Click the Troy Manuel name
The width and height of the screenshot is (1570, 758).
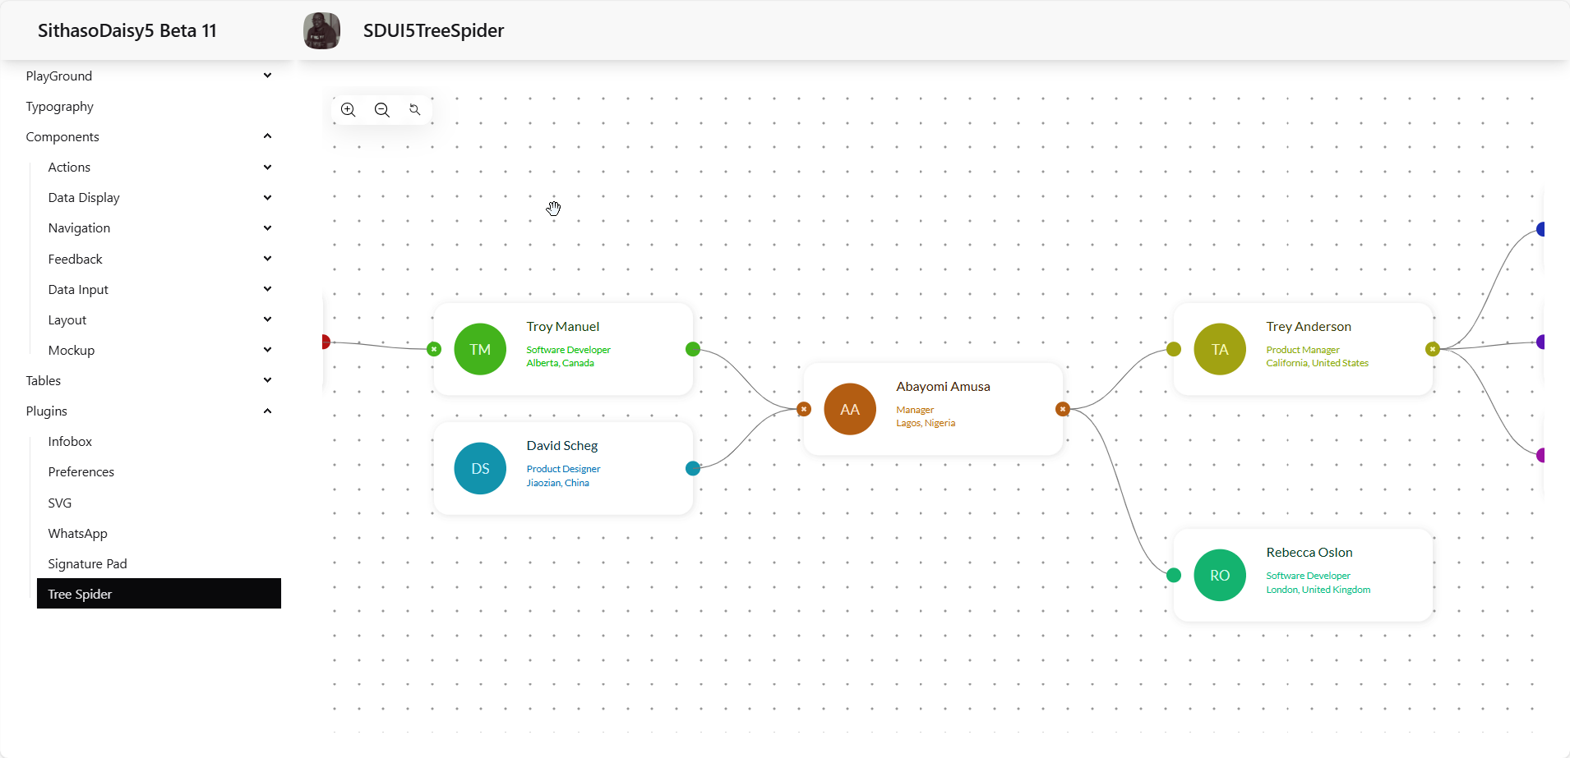tap(563, 327)
